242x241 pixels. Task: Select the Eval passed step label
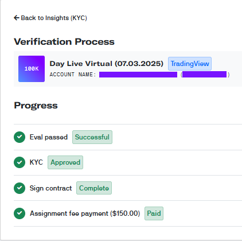click(49, 137)
